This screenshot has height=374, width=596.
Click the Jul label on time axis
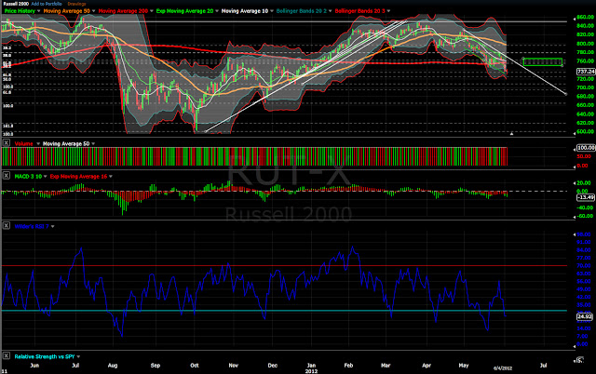pyautogui.click(x=544, y=366)
